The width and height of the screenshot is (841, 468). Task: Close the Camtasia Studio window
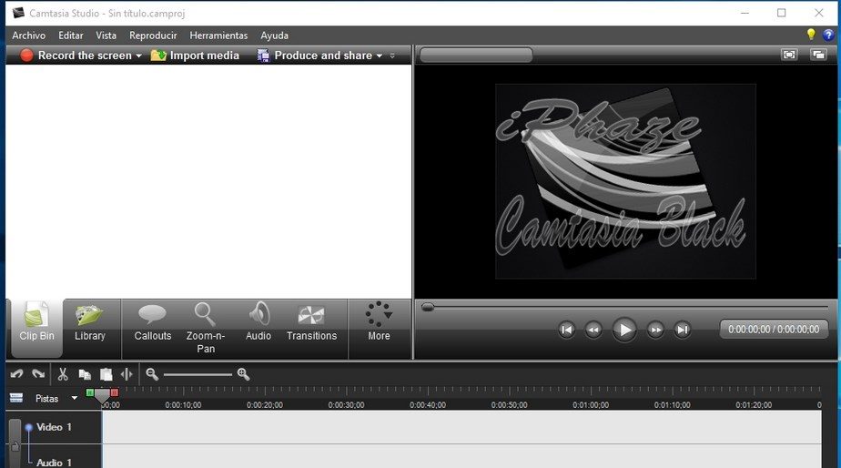pos(818,13)
